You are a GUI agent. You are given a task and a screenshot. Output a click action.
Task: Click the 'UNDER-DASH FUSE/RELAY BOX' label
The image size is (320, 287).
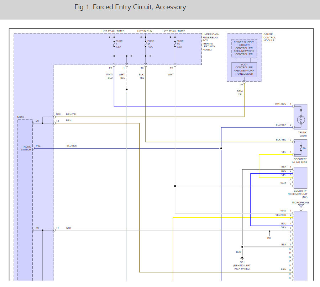(x=211, y=42)
